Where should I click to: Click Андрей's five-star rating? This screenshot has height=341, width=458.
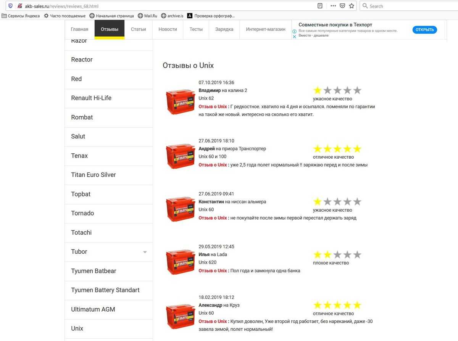[337, 149]
